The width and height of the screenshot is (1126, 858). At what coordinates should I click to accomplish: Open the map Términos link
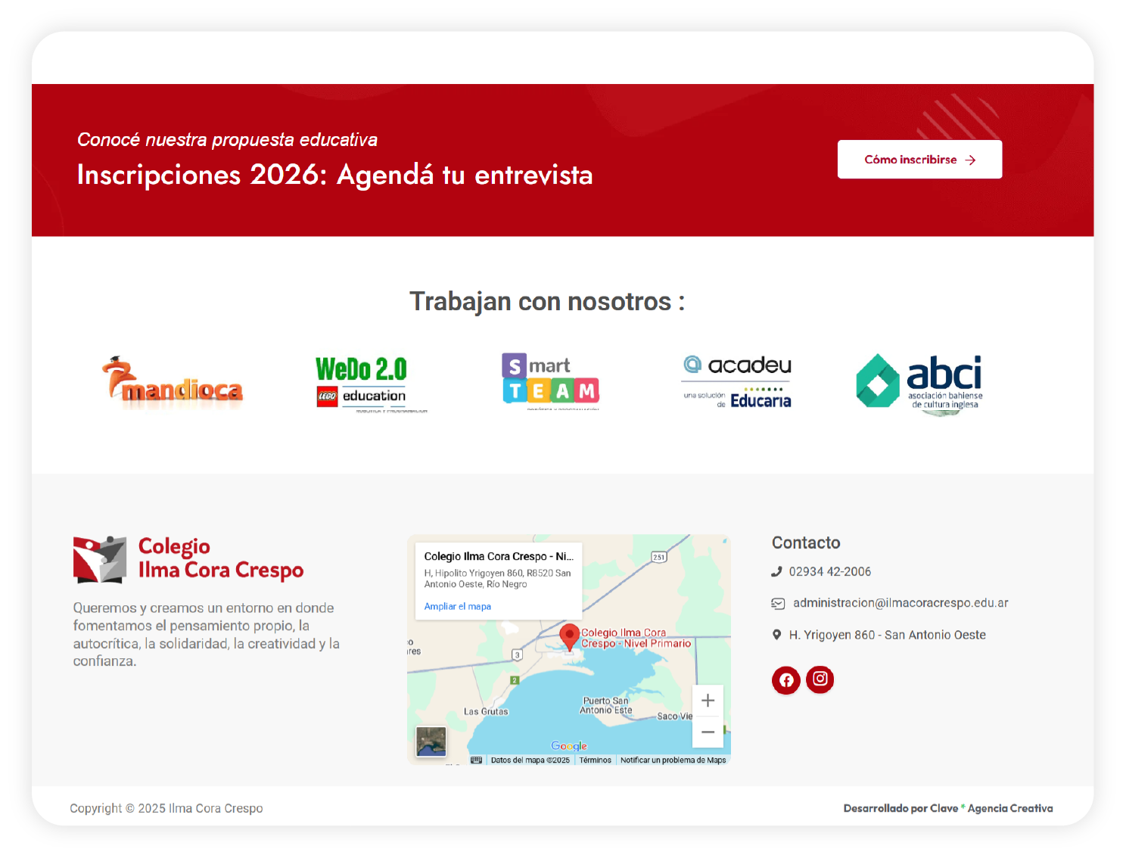tap(595, 760)
